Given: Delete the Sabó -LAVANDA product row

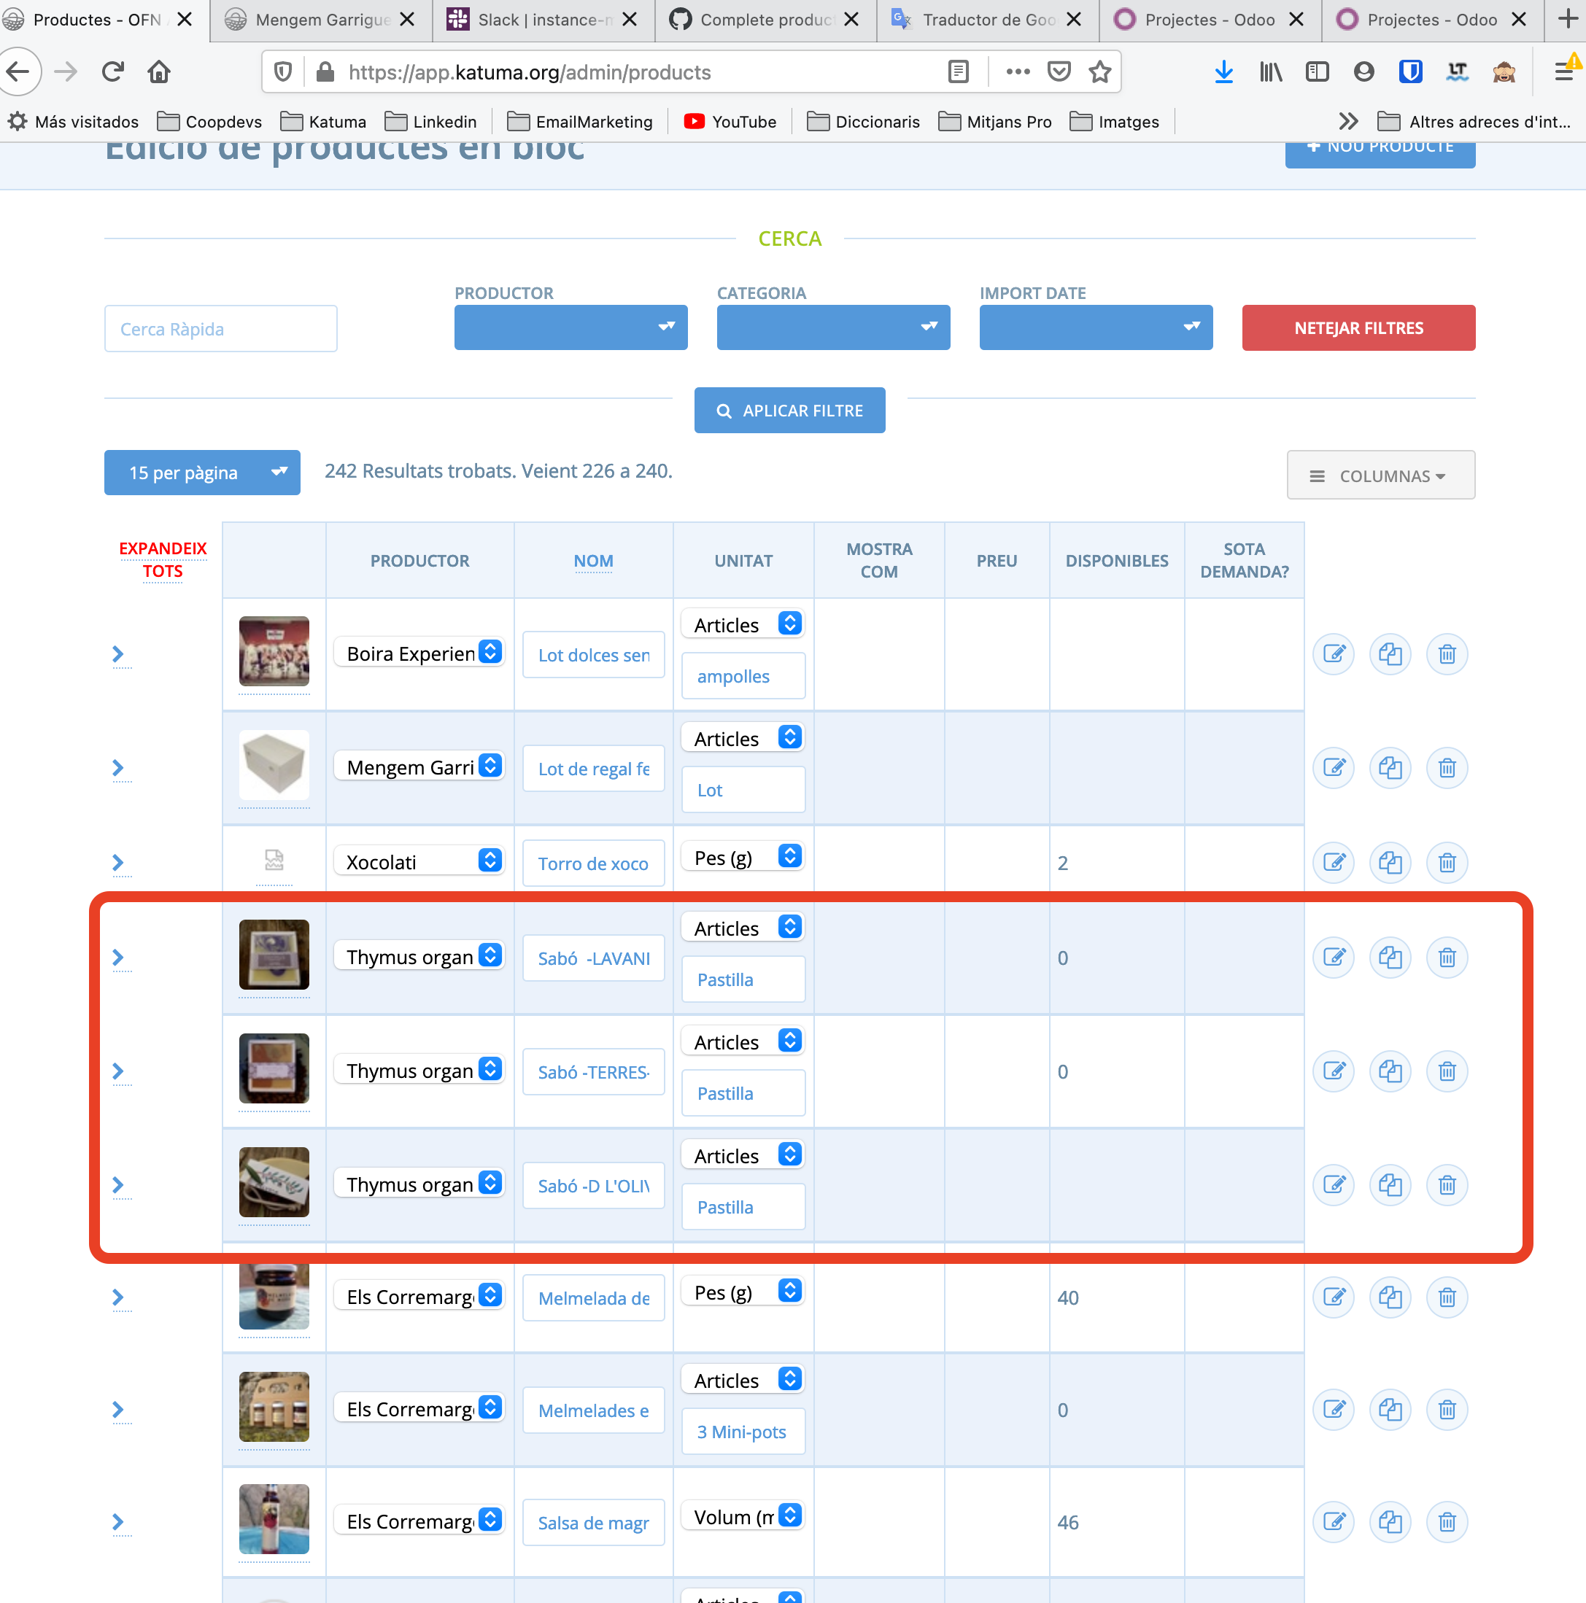Looking at the screenshot, I should (x=1447, y=958).
